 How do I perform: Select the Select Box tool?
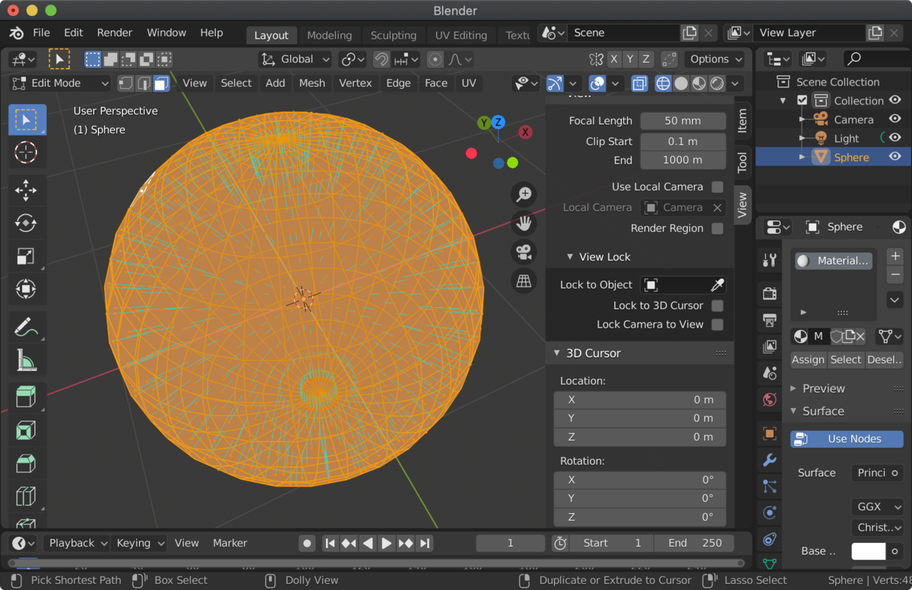(27, 120)
